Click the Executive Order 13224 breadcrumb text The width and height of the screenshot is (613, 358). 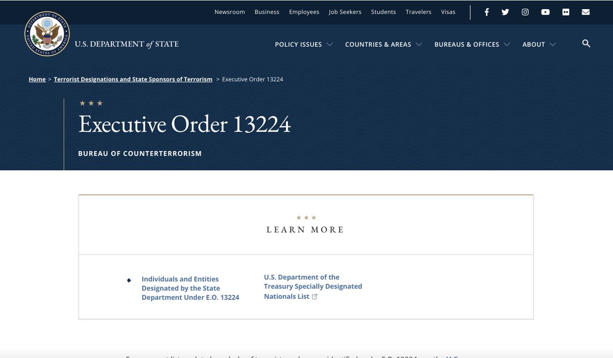(x=252, y=79)
